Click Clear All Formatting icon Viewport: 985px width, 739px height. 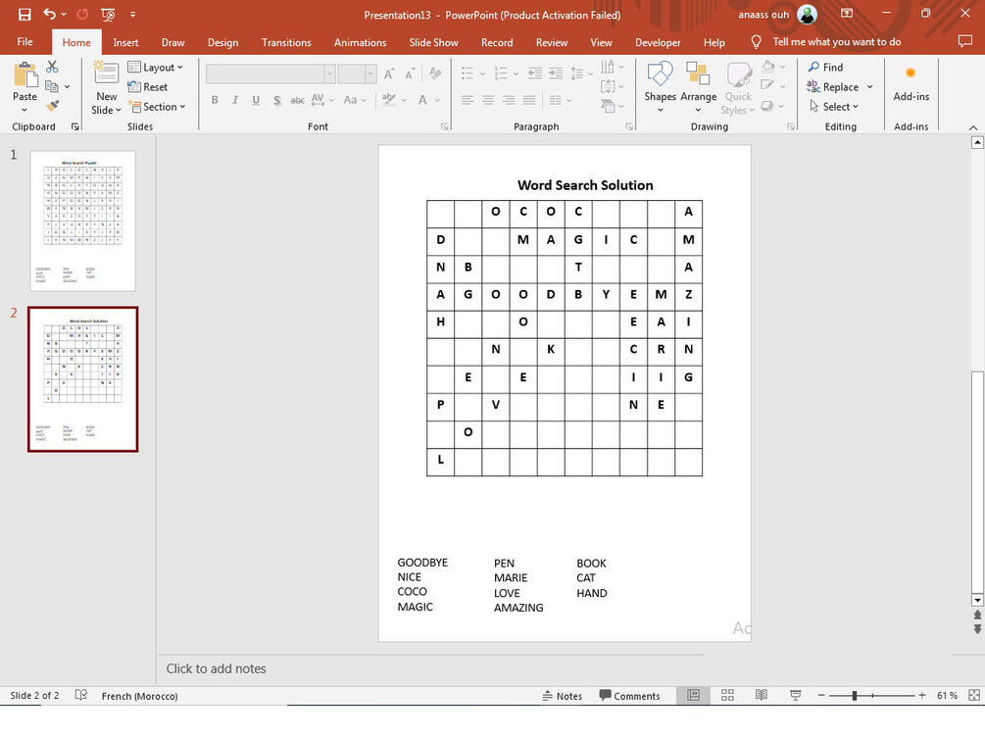[x=435, y=74]
